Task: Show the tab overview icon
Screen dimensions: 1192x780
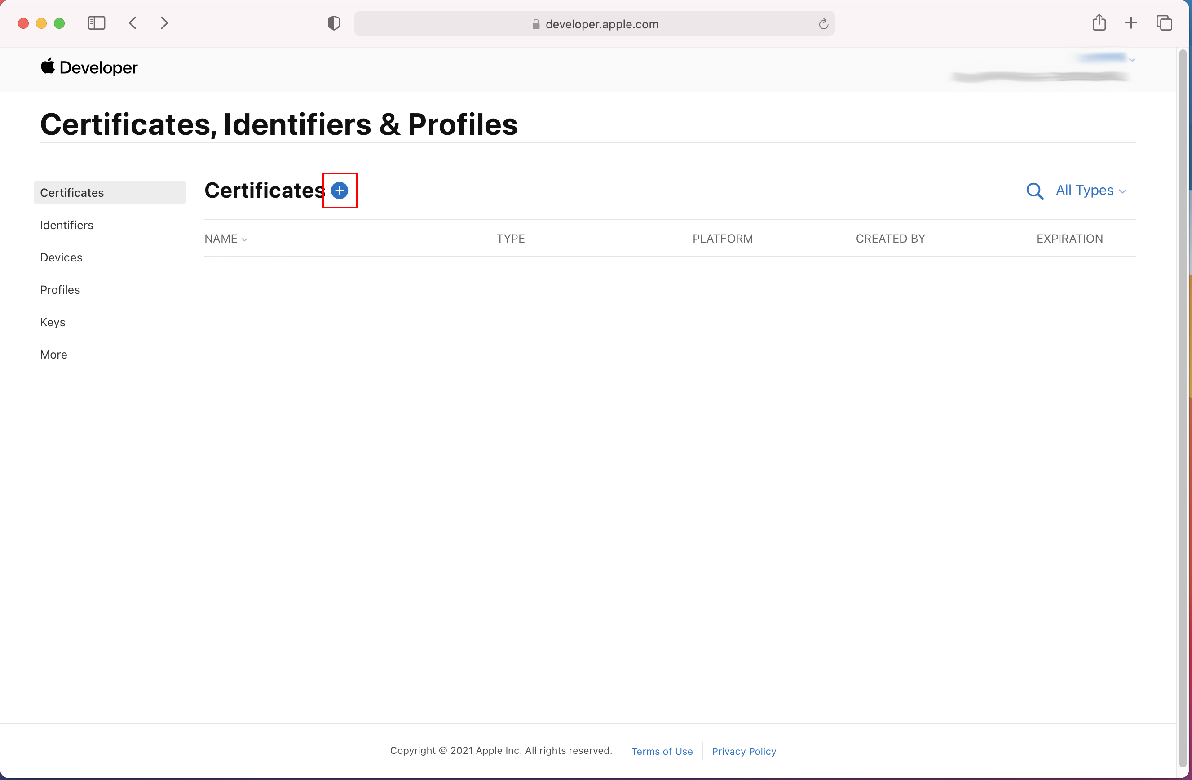Action: pos(1163,22)
